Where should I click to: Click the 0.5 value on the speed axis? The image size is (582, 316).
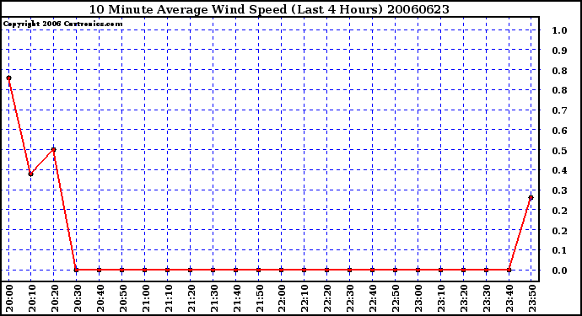click(x=559, y=151)
